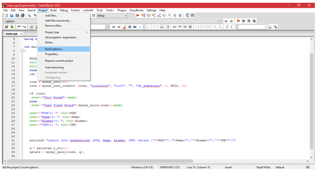Go to next bookmark flag icon

(249, 21)
